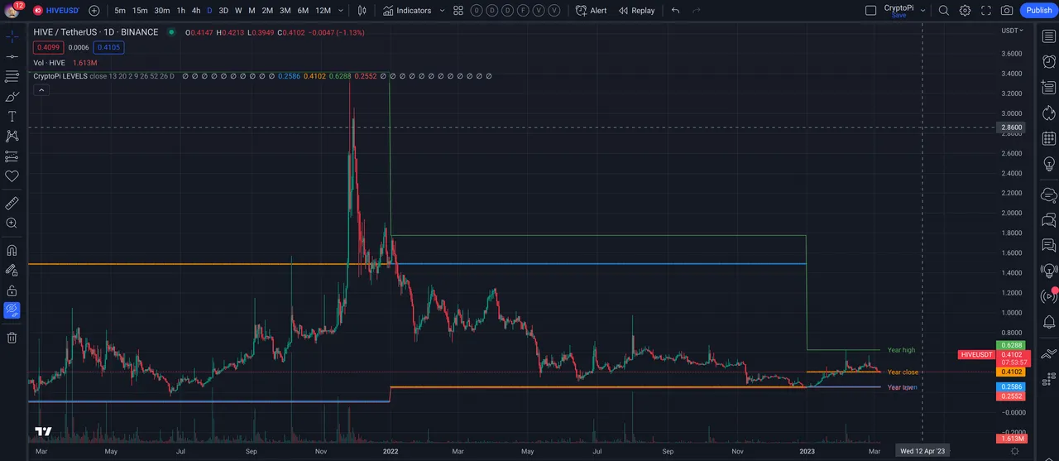Select the W weekly timeframe

point(238,11)
